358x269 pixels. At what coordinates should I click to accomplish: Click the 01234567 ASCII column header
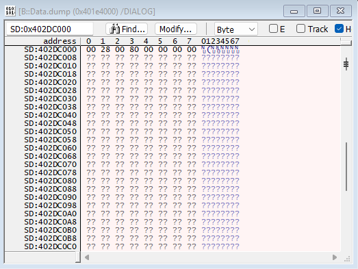coord(220,41)
